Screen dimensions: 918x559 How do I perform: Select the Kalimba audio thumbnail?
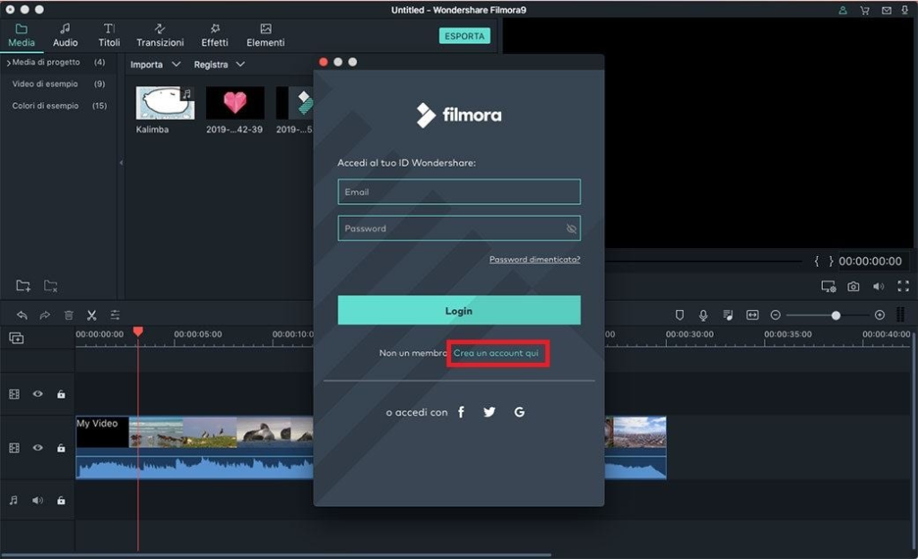pyautogui.click(x=163, y=101)
